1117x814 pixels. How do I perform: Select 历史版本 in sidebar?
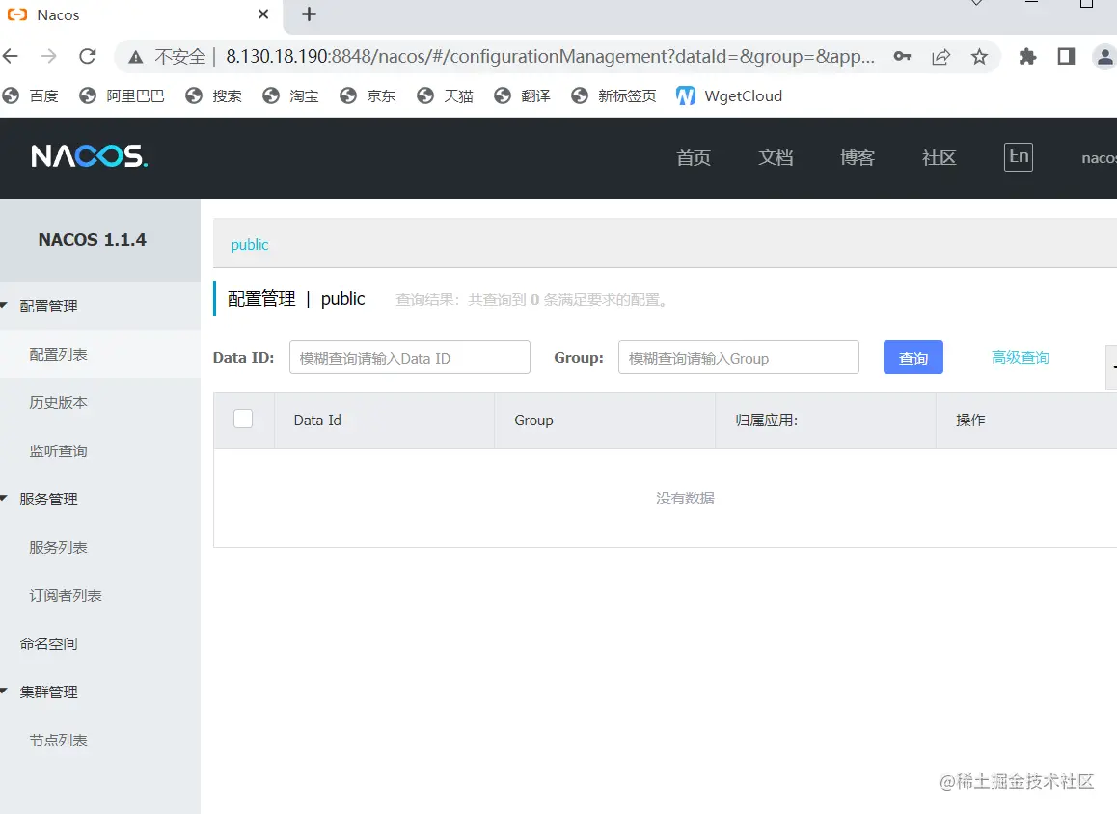59,402
